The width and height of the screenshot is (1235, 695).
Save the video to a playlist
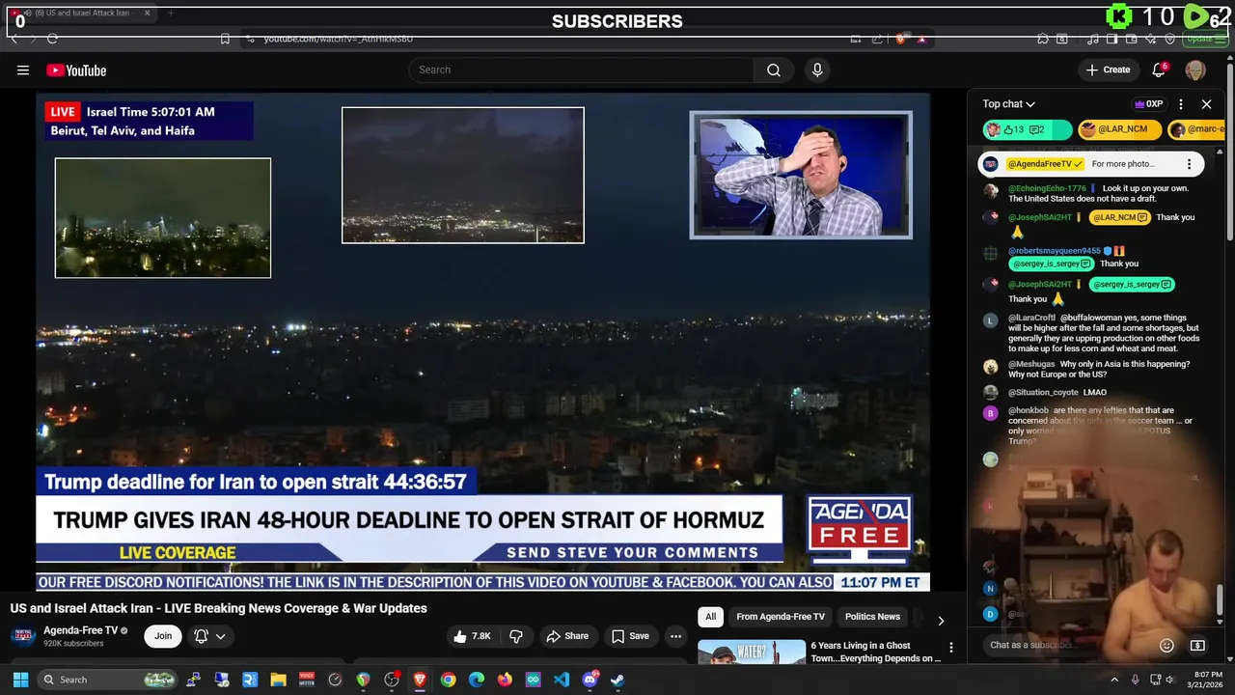pyautogui.click(x=630, y=636)
